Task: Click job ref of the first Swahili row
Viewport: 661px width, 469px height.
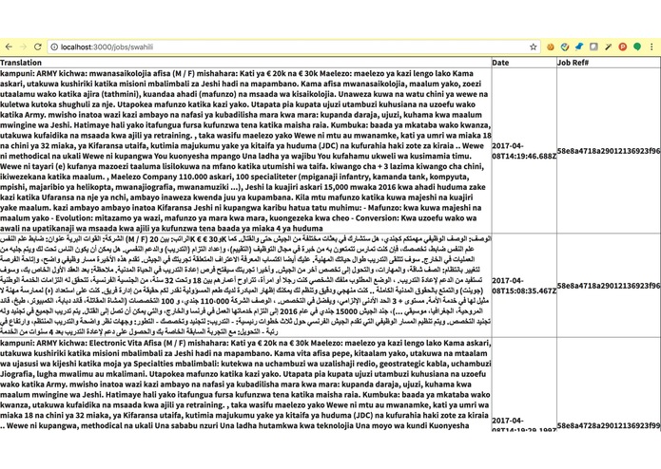Action: click(609, 151)
